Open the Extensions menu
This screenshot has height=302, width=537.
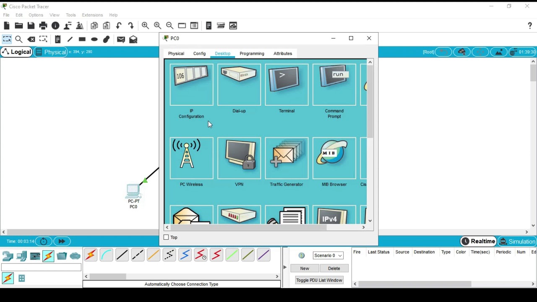click(x=92, y=15)
